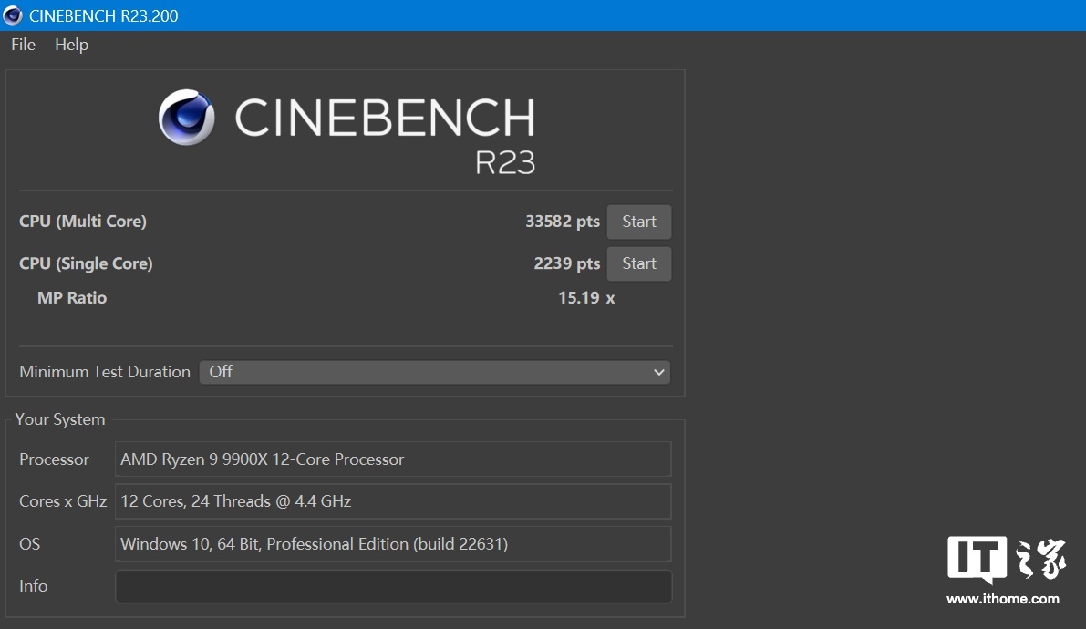Select the CPU (Multi Core) label
1086x629 pixels.
(83, 222)
